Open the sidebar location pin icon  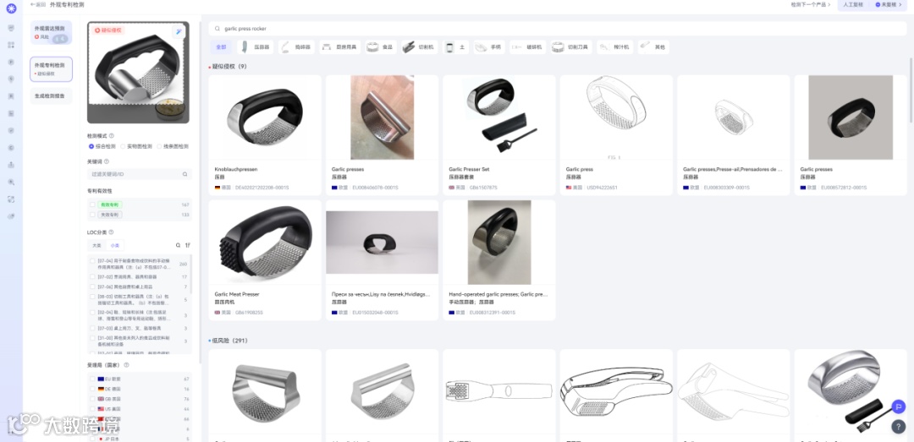11,79
